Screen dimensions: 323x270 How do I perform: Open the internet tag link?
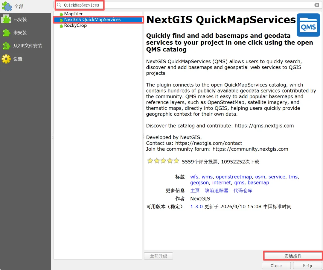coord(221,183)
